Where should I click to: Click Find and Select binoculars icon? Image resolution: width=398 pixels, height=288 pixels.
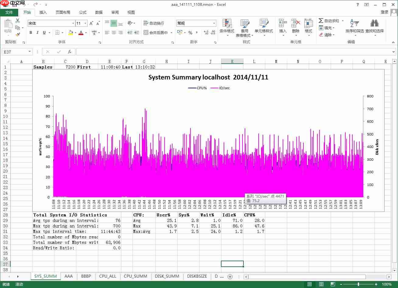374,27
